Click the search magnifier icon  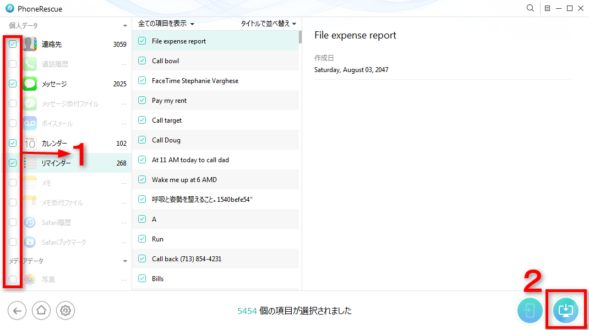[530, 8]
